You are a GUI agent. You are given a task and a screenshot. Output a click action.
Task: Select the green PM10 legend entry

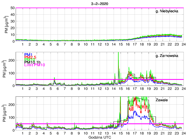coord(29,62)
